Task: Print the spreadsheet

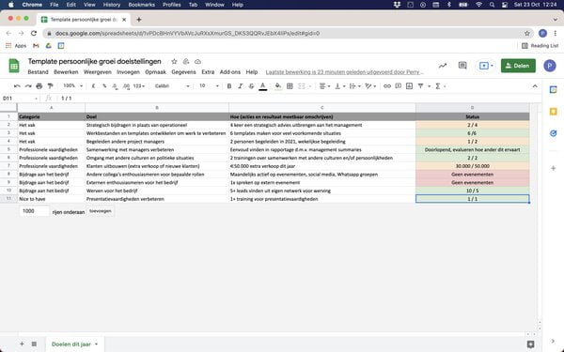Action: 39,86
